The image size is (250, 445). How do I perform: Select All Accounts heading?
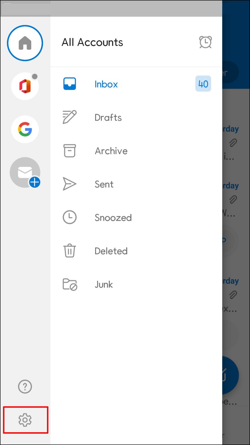92,42
